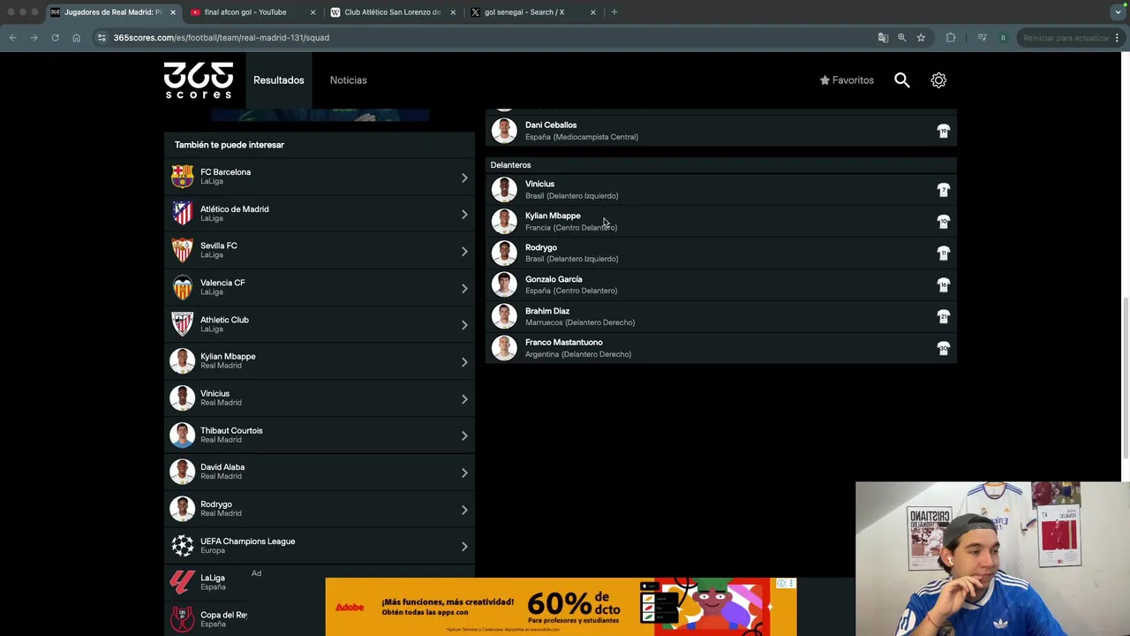This screenshot has height=636, width=1130.
Task: Click the Atlético de Madrid crest
Action: pyautogui.click(x=182, y=213)
